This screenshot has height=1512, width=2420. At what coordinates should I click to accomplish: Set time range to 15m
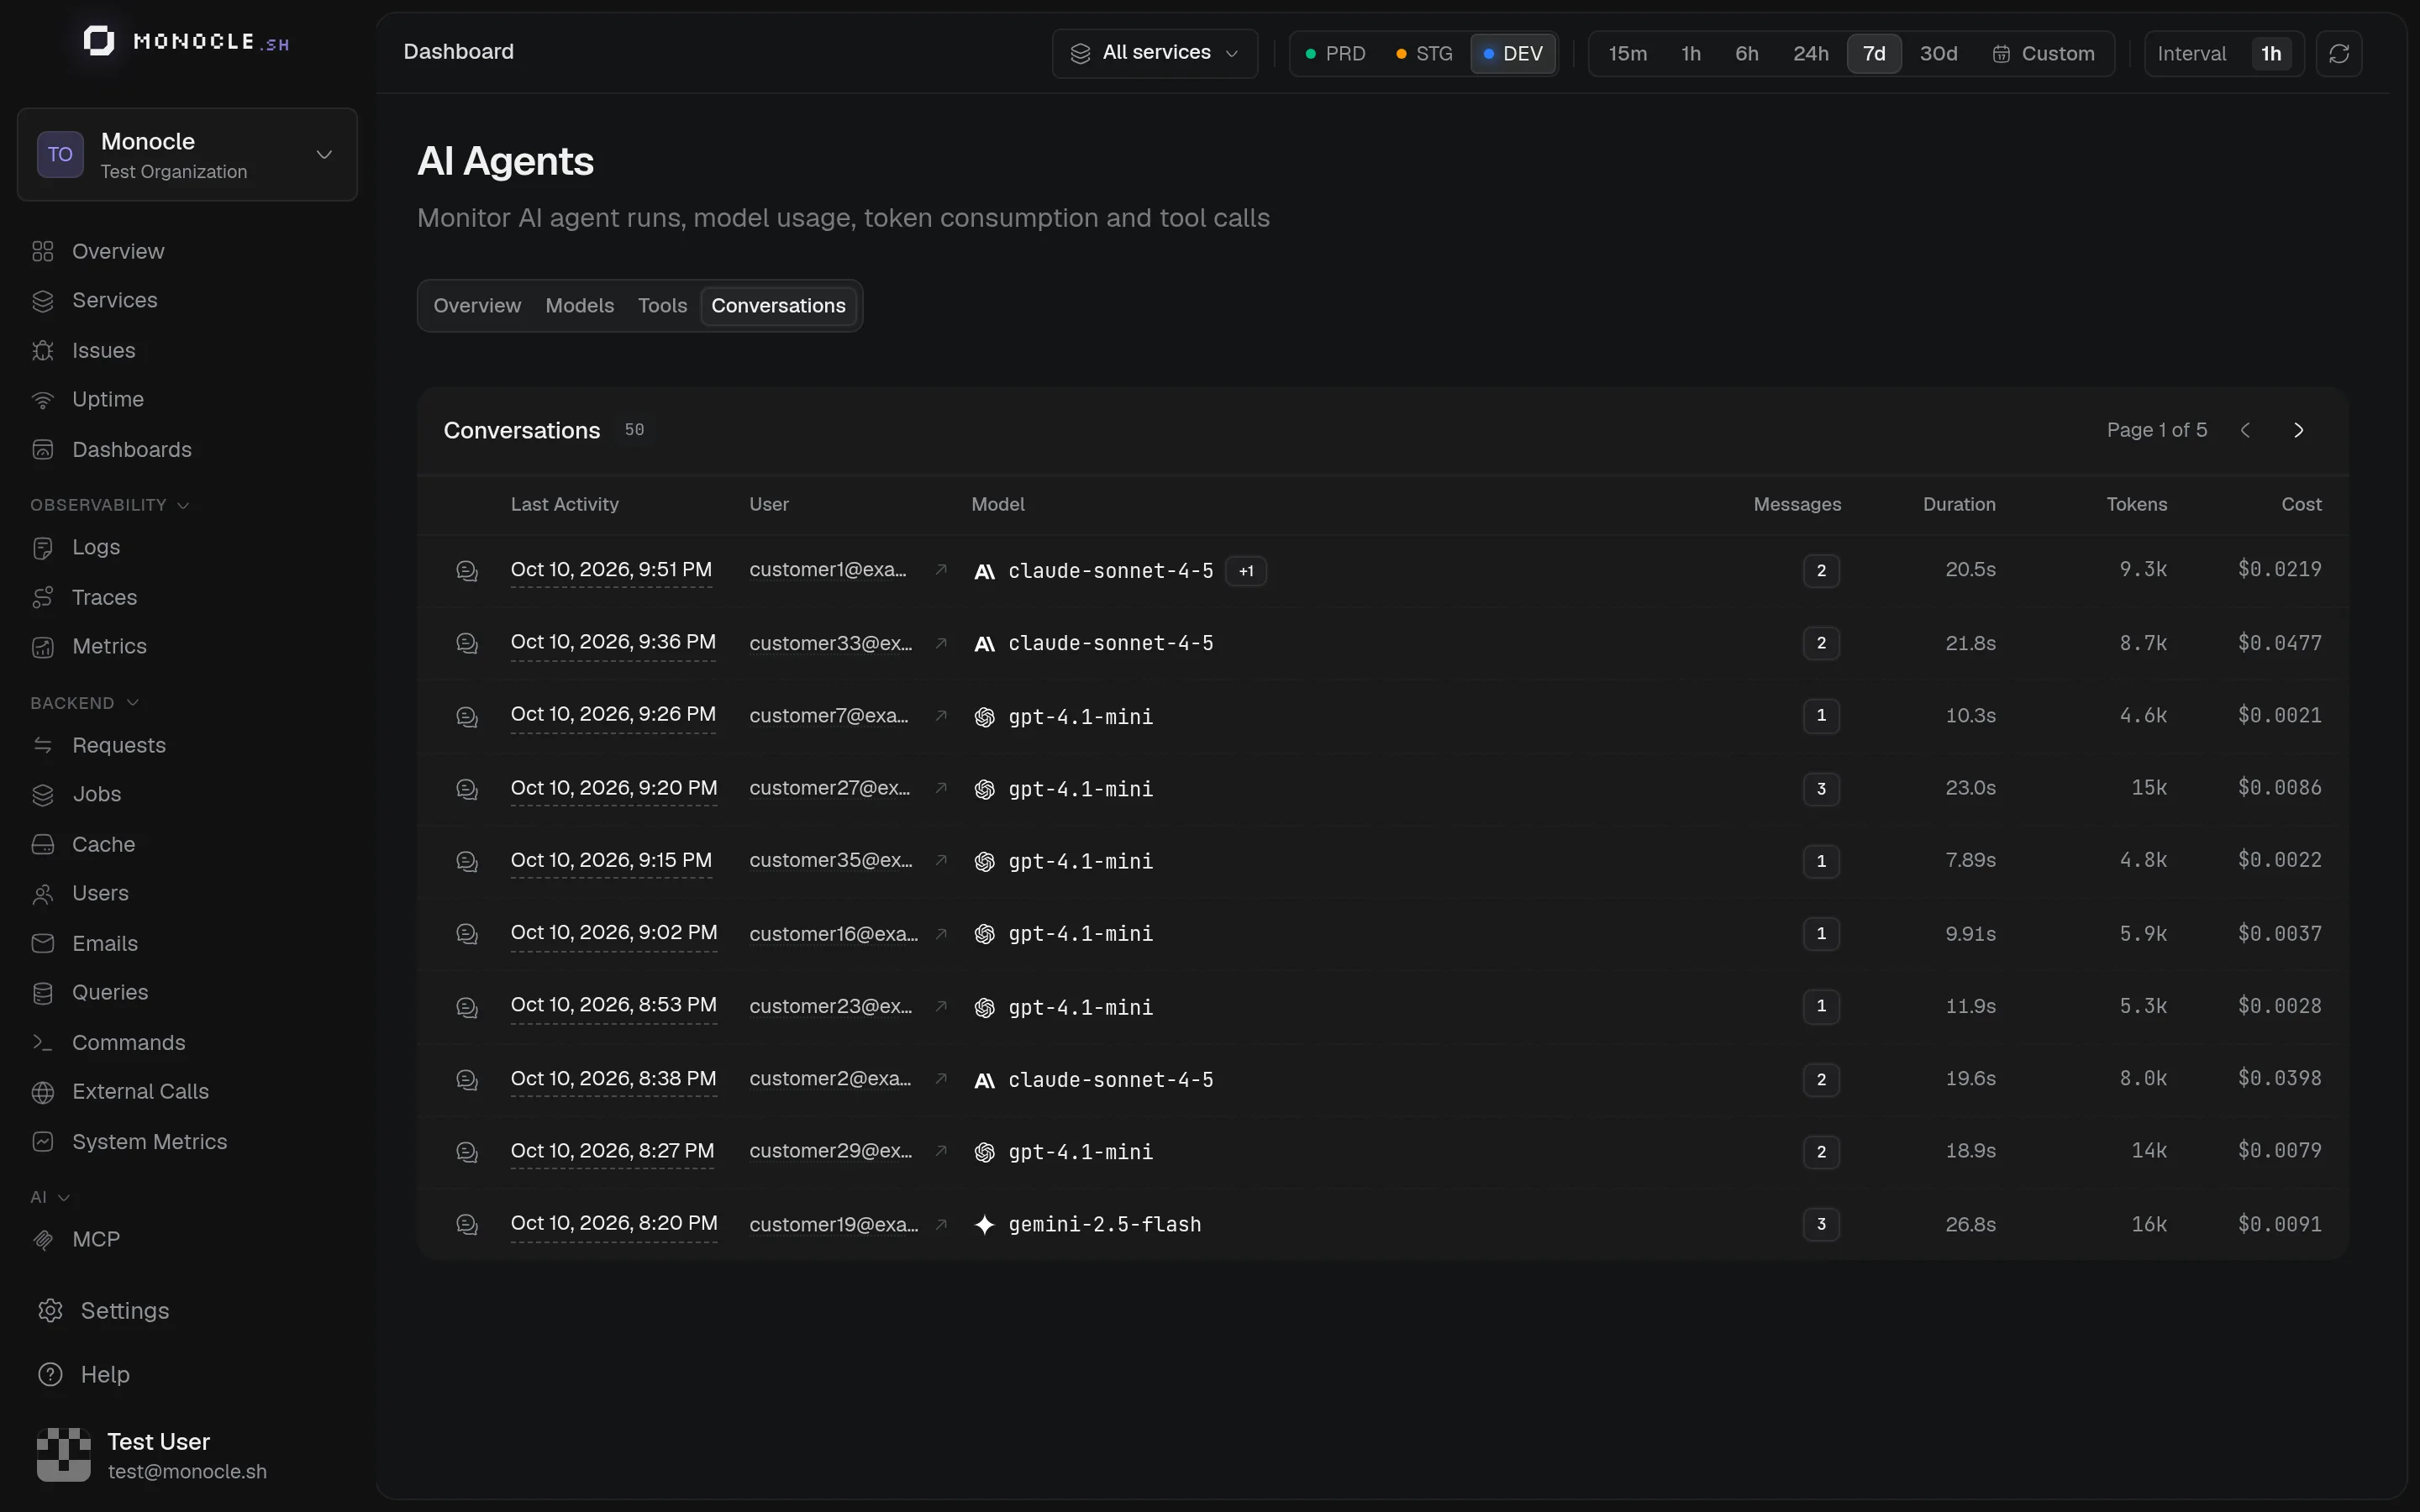pyautogui.click(x=1627, y=53)
